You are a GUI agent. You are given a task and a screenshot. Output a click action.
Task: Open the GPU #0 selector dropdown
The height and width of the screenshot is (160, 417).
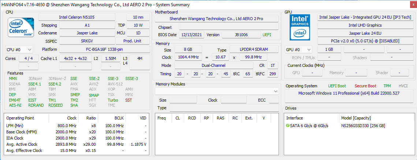tap(298, 50)
